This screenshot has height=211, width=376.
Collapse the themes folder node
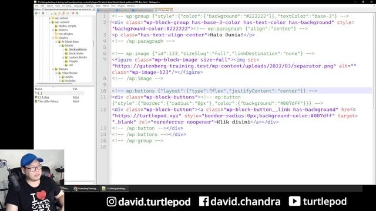point(53,69)
